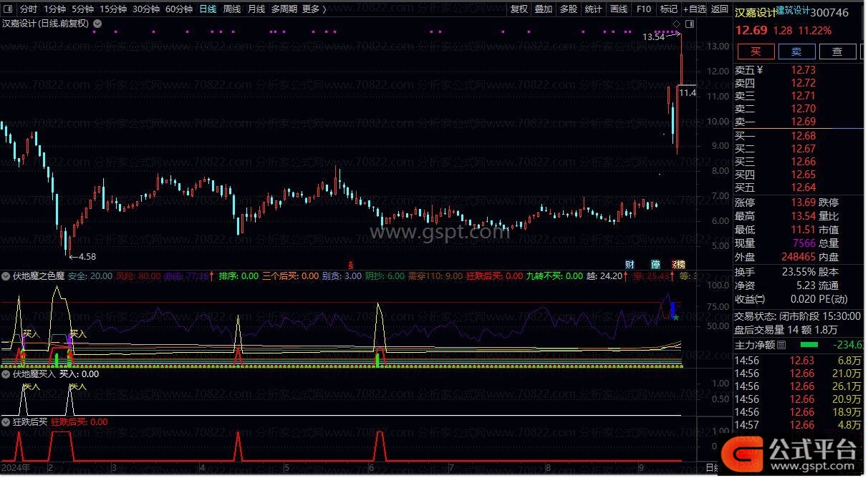Screen dimensions: 868x478
Task: Click the 2024年 label on date axis
Action: [15, 467]
